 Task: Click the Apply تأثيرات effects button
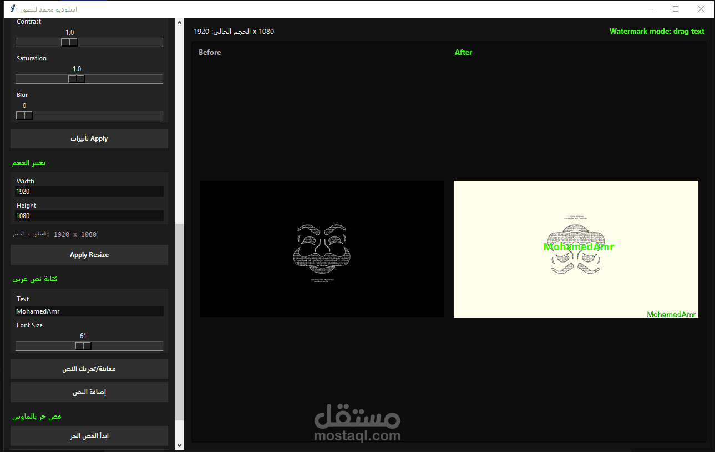[x=89, y=138]
